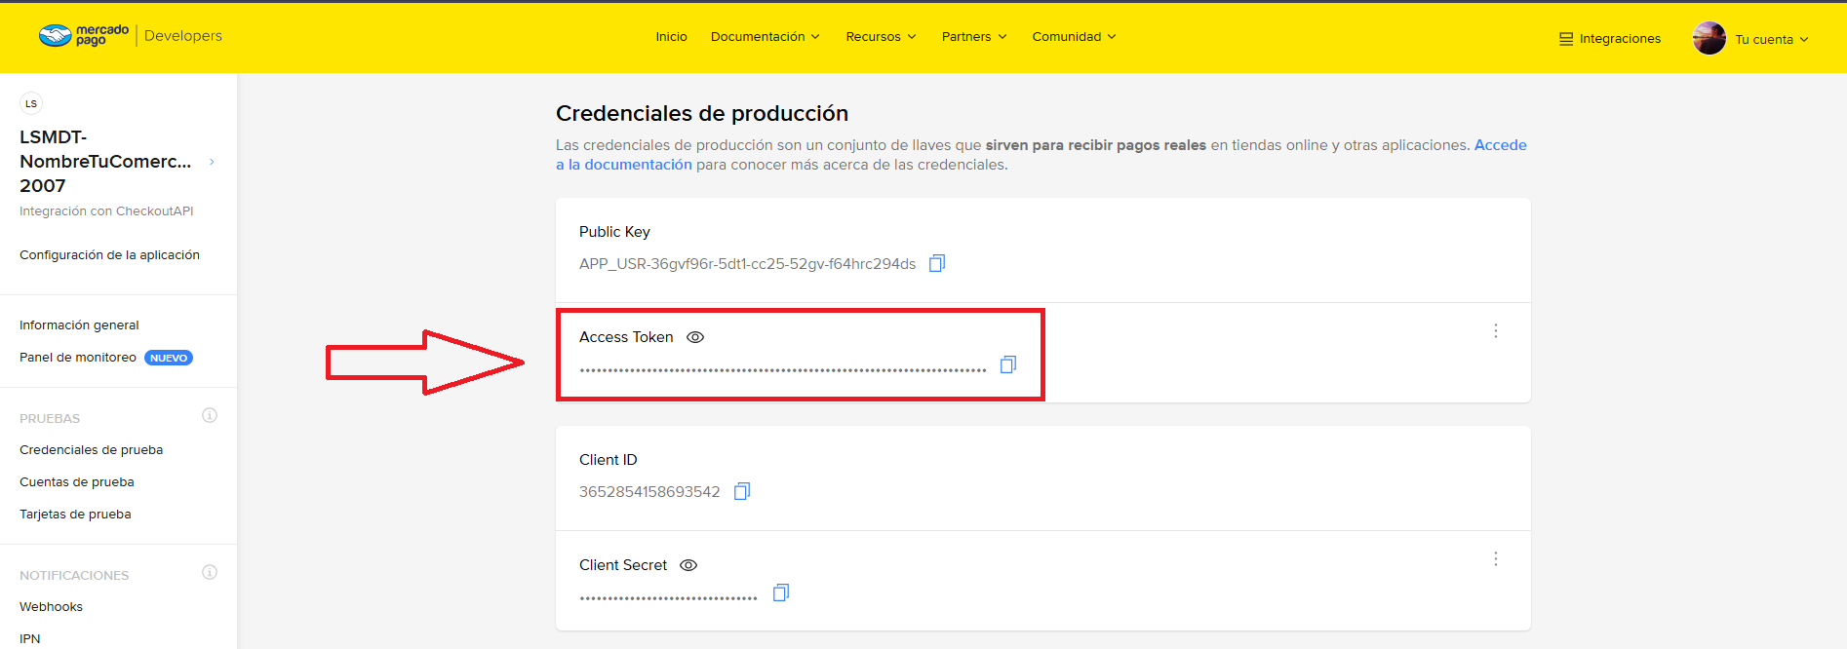The width and height of the screenshot is (1847, 649).
Task: Select the Public Key value text
Action: point(747,264)
